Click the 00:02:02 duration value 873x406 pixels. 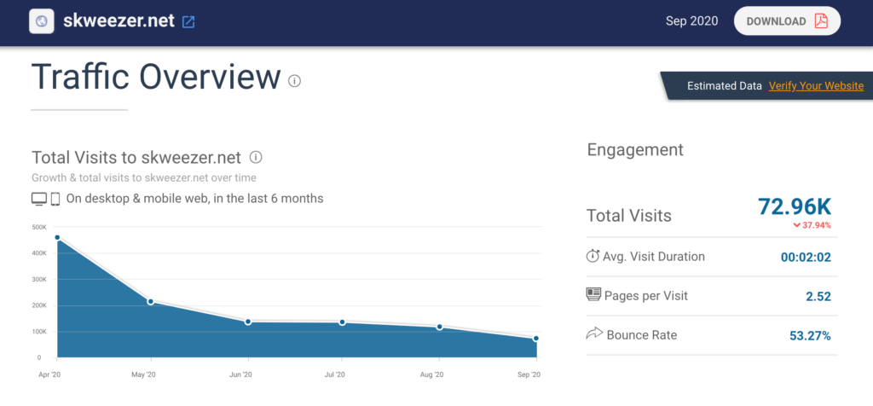coord(806,258)
